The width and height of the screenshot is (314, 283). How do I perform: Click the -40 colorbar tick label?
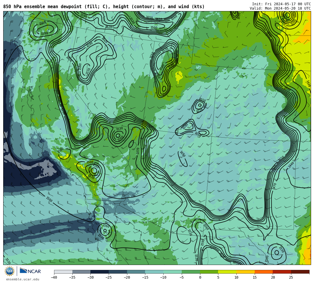click(x=54, y=277)
